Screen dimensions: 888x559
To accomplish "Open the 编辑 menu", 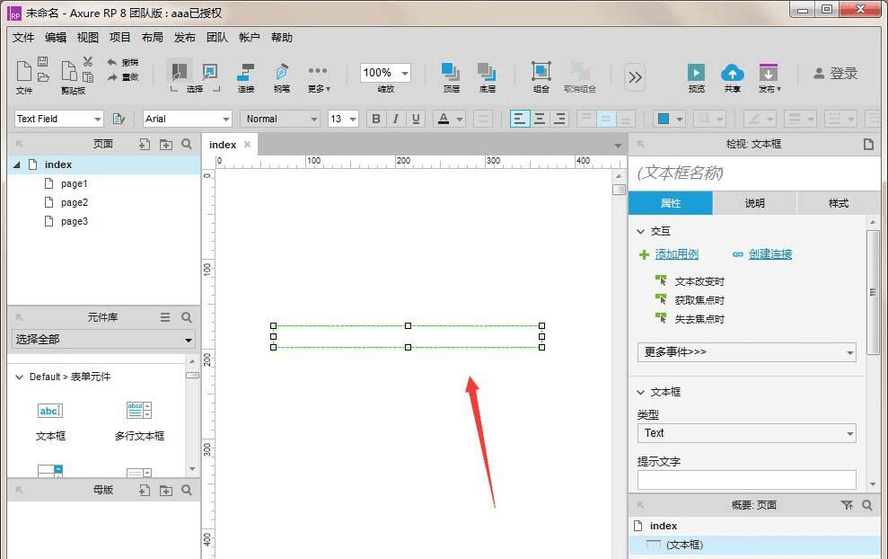I will coord(56,38).
